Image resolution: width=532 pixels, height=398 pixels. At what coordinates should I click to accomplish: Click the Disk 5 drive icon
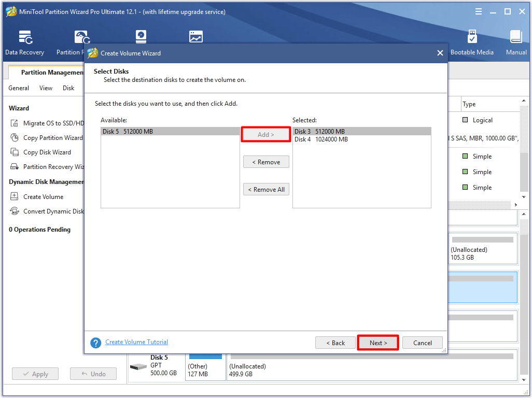[138, 366]
